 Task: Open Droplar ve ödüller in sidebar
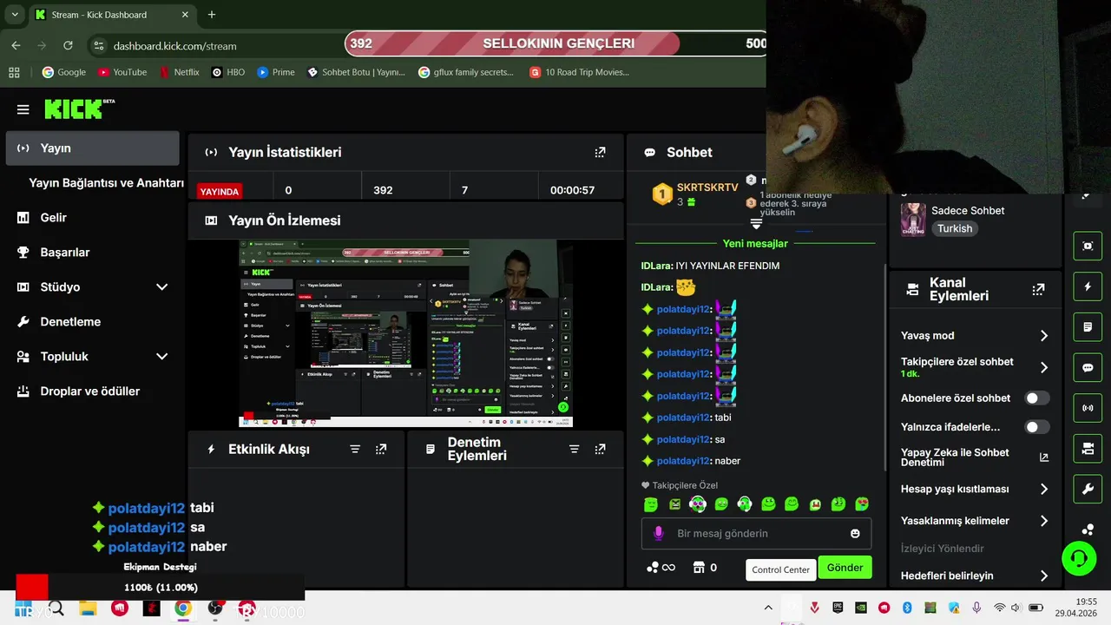point(93,391)
